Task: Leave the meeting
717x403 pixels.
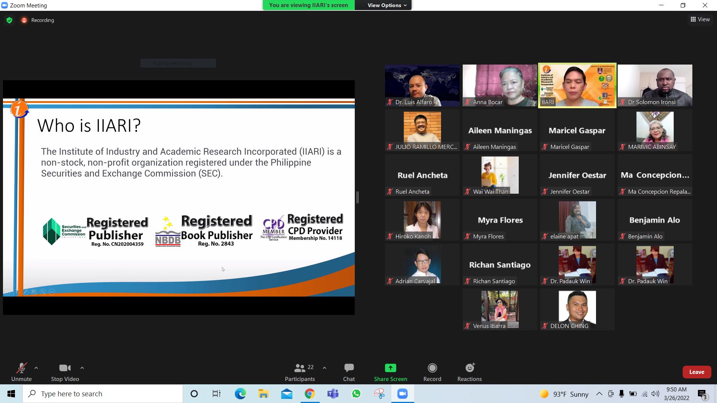Action: [696, 372]
